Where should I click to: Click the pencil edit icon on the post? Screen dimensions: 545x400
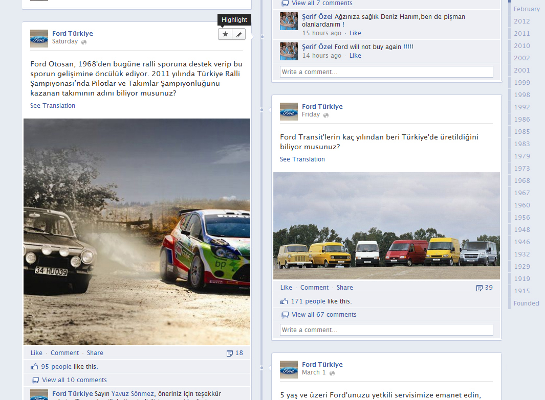(239, 34)
